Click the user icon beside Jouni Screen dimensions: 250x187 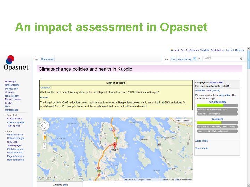[172, 50]
